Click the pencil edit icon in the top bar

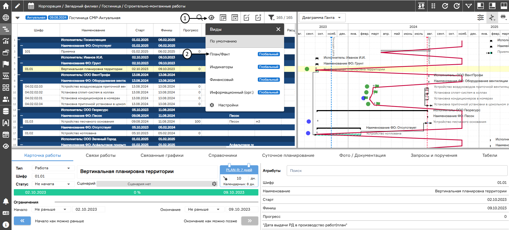coord(17,6)
